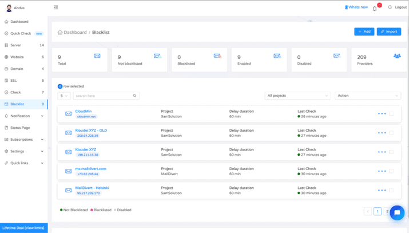Viewport: 409px width, 233px height.
Task: Open the Action dropdown
Action: tap(367, 96)
